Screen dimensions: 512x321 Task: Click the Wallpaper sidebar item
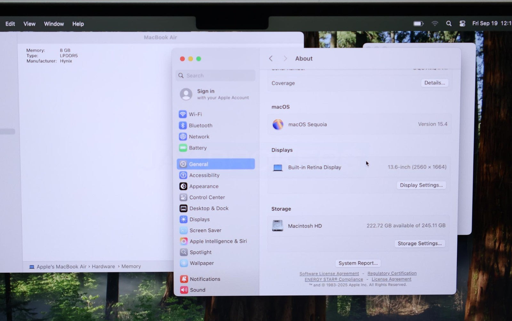pyautogui.click(x=201, y=263)
